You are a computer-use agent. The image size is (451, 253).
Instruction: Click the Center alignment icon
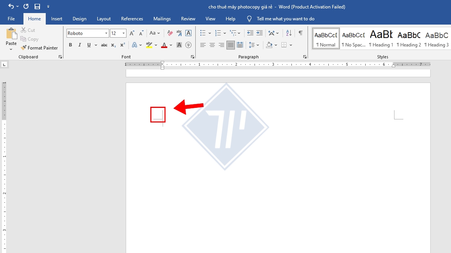pyautogui.click(x=212, y=45)
